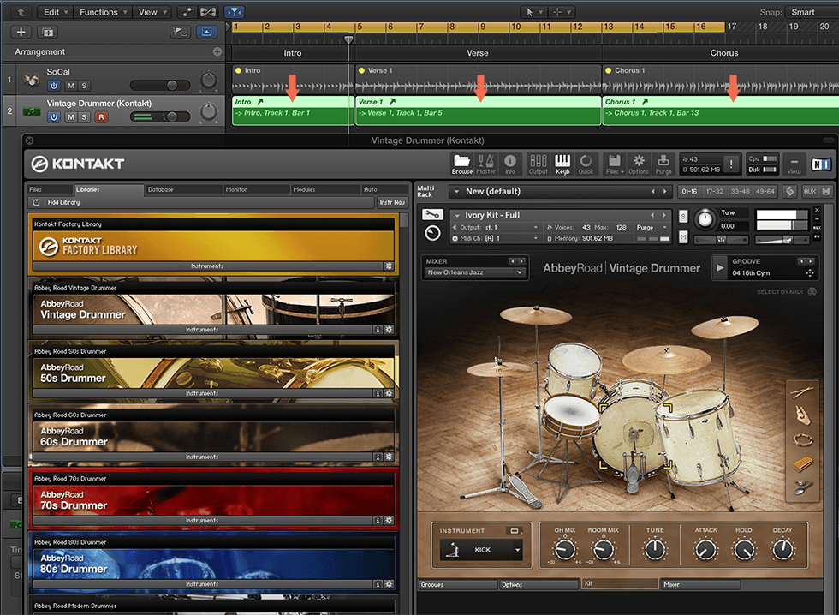Image resolution: width=839 pixels, height=615 pixels.
Task: Open the New Orleans Jazz mixer preset dropdown
Action: click(474, 272)
